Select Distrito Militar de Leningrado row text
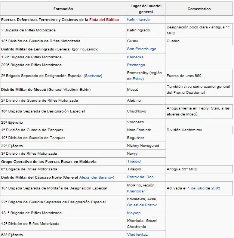Screen dimensions: 234x238 (50, 49)
